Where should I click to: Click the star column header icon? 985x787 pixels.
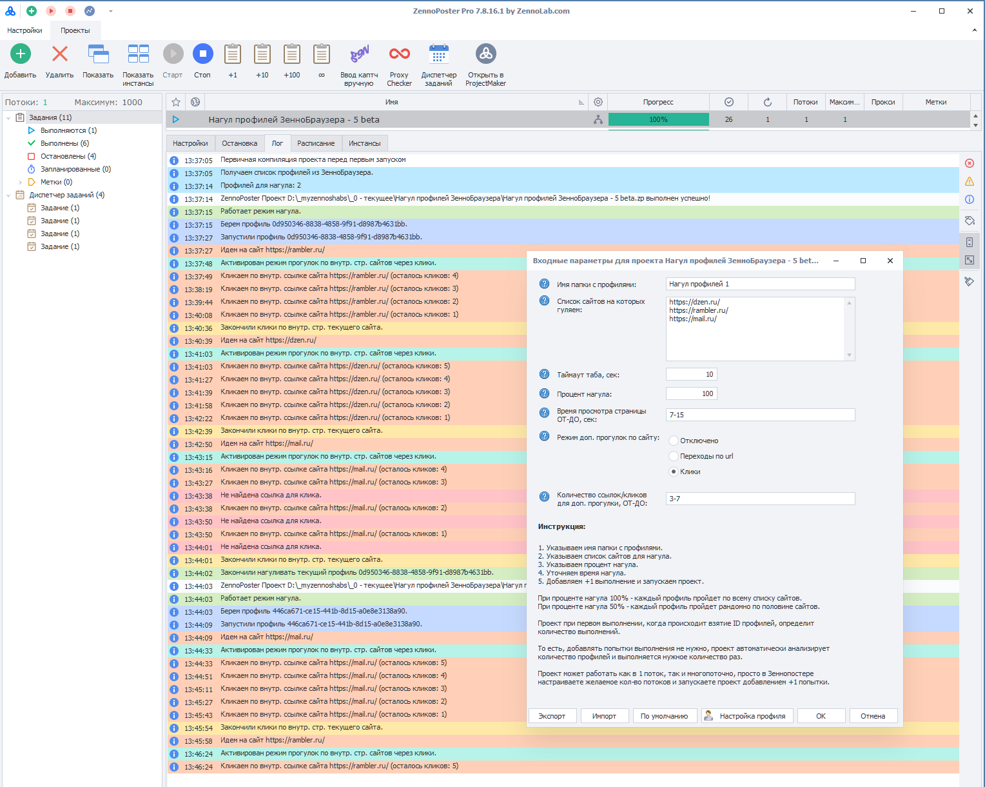(x=176, y=102)
